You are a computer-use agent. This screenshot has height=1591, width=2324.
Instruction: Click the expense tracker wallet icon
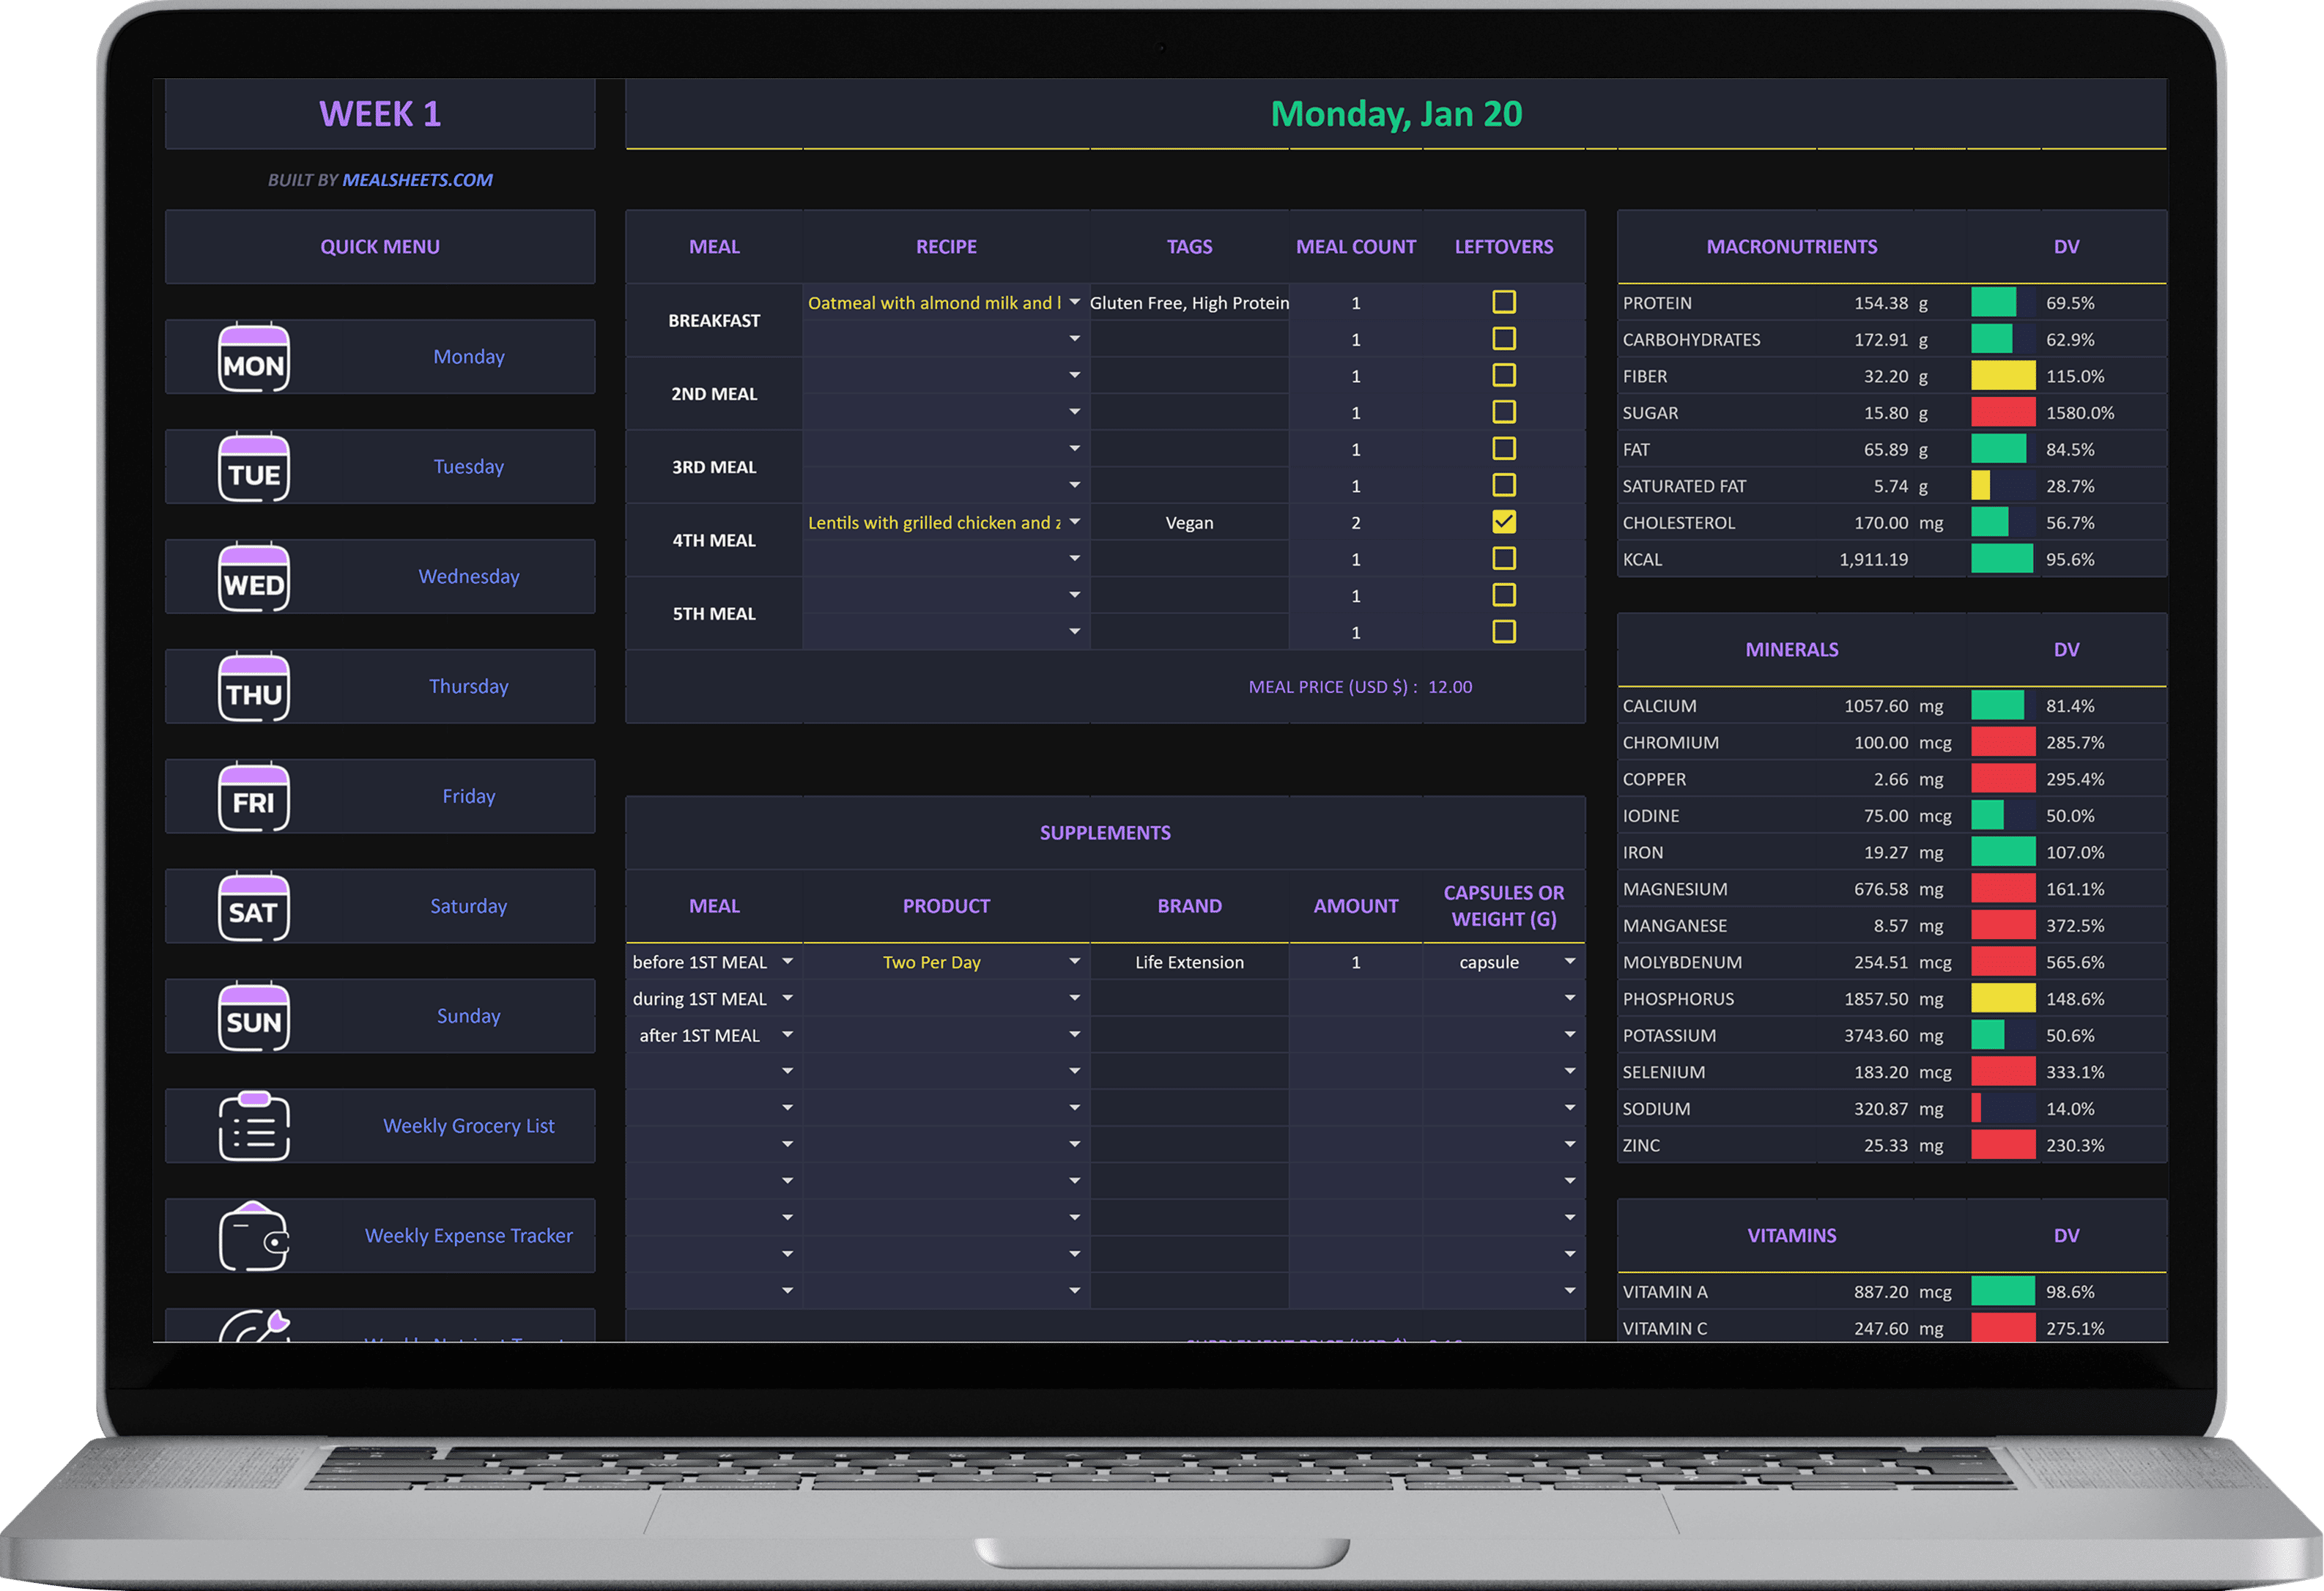(x=254, y=1236)
